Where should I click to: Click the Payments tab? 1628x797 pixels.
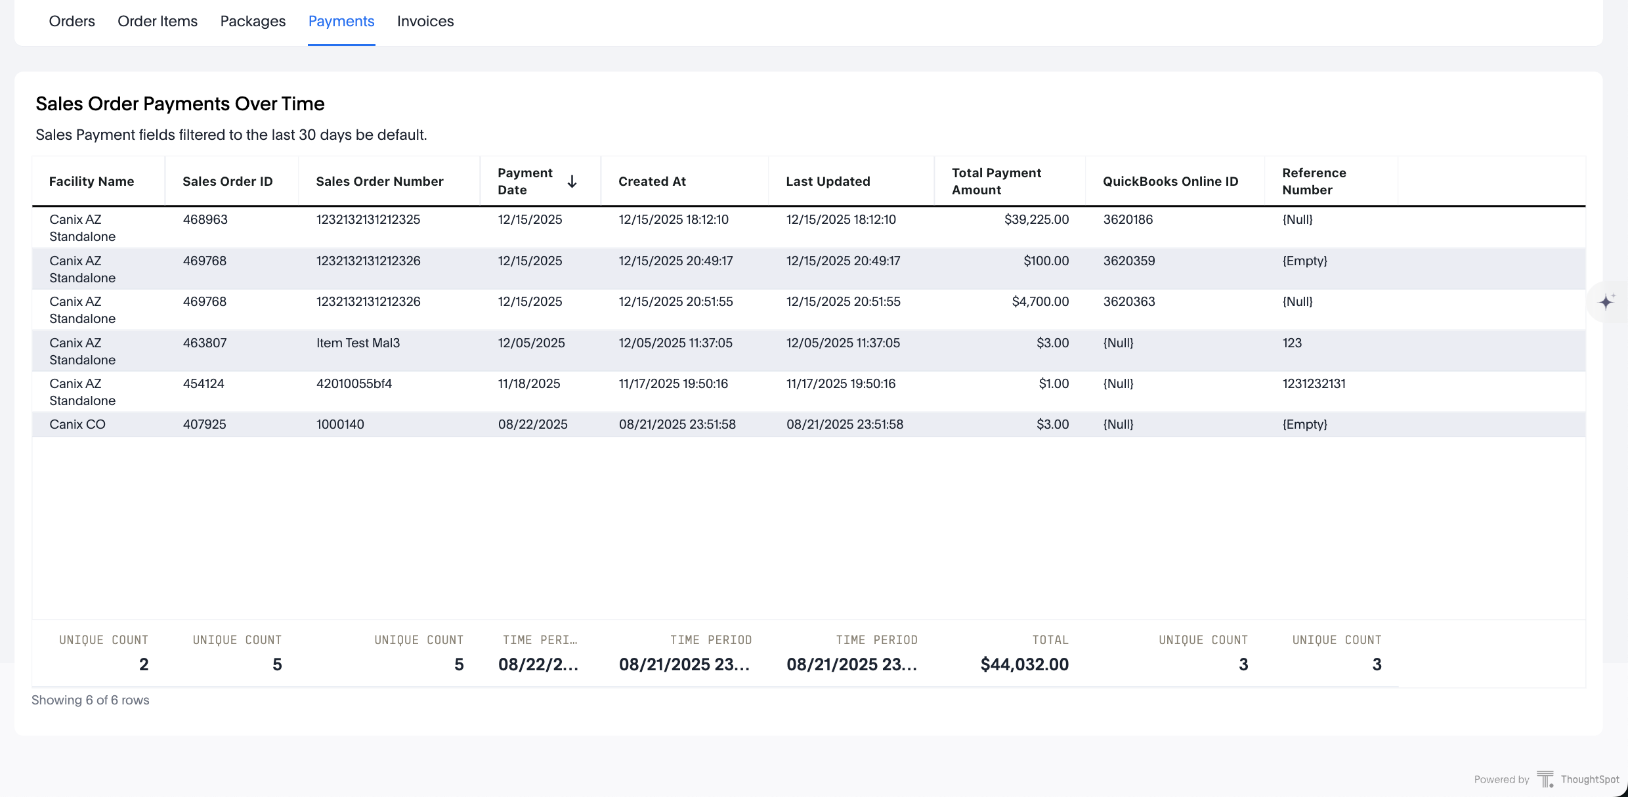click(341, 21)
